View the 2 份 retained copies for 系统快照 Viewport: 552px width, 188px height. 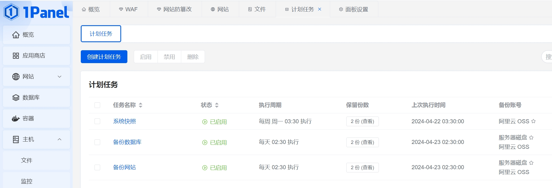click(362, 121)
